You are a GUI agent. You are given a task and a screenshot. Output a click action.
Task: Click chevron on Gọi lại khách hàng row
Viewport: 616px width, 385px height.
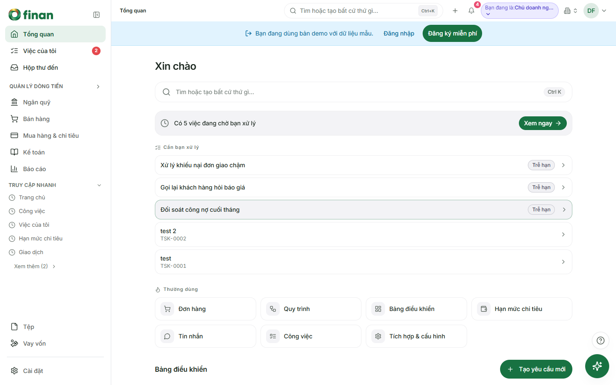(563, 187)
